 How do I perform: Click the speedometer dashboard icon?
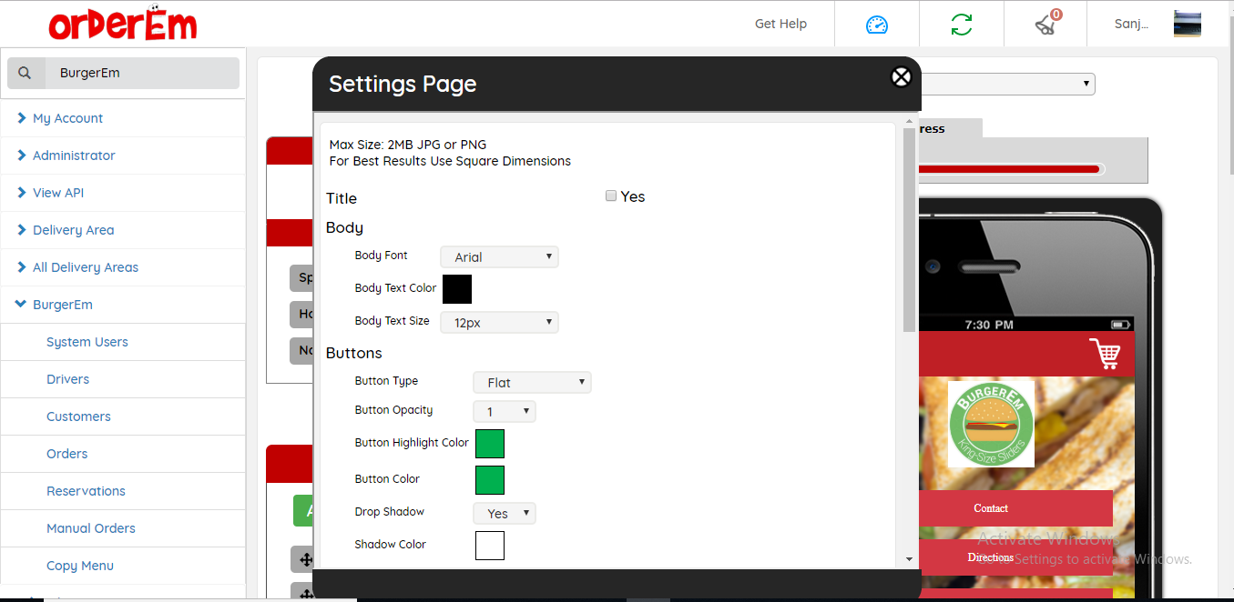tap(876, 25)
